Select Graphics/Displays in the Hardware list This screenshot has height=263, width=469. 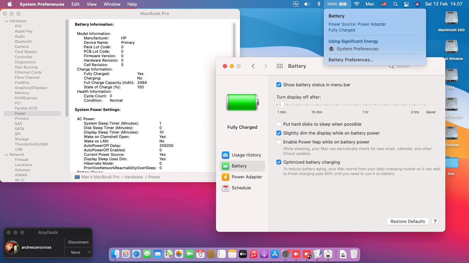coord(31,88)
